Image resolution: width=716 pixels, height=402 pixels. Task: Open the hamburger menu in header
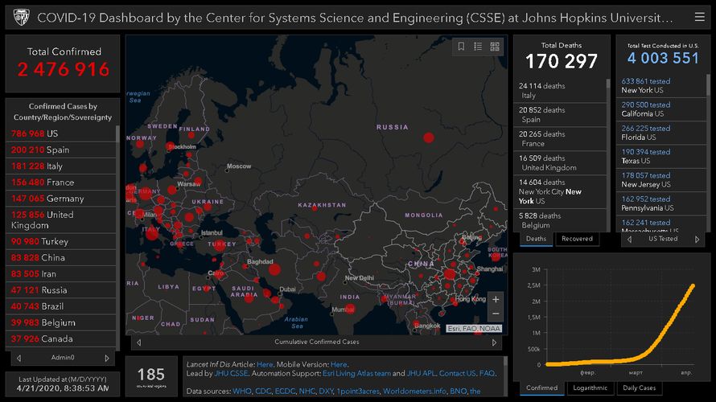[699, 17]
